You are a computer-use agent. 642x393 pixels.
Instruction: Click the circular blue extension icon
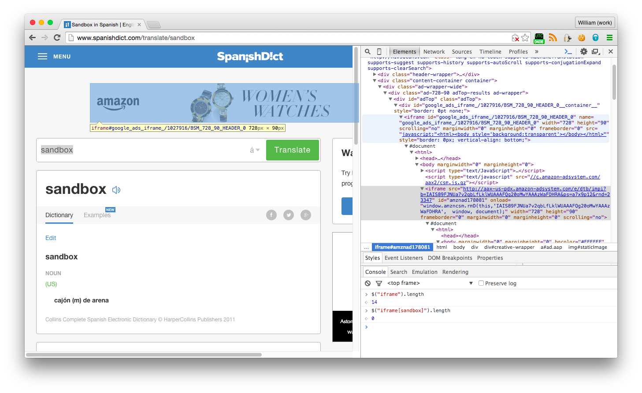[596, 38]
